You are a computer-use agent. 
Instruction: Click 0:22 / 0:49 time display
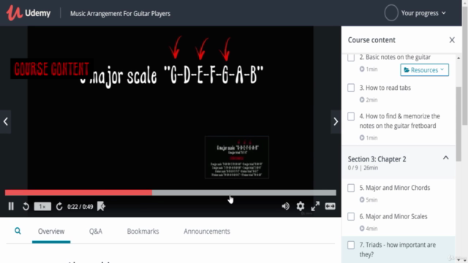pyautogui.click(x=80, y=207)
